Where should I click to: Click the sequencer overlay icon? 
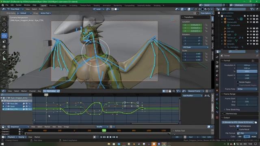pos(209,127)
